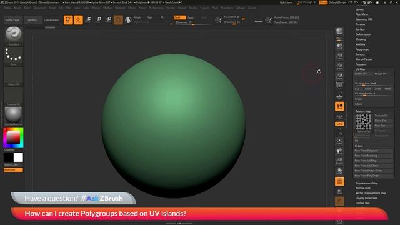Viewport: 400px width, 225px height.
Task: Open the Document menu
Action: click(40, 7)
